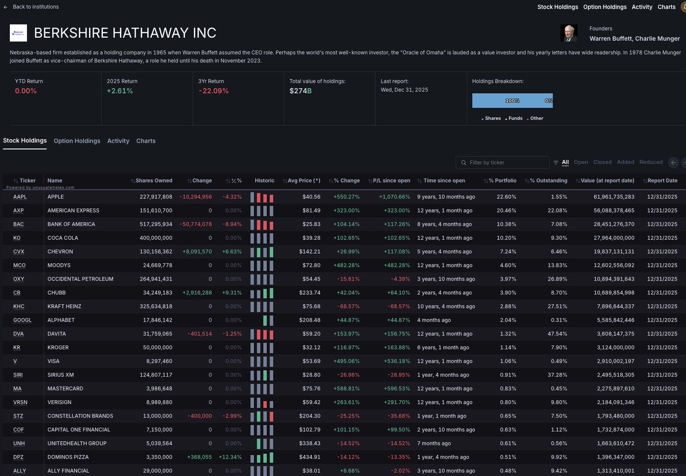
Task: Click the KRAFT HEINZ company name
Action: tap(64, 306)
